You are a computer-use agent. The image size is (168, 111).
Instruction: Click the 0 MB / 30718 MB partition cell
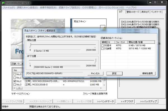tap(137, 46)
